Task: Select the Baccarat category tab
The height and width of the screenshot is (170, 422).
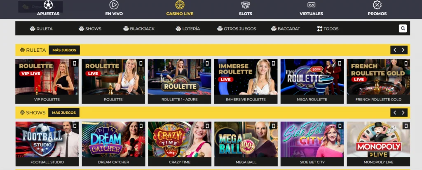Action: tap(285, 29)
